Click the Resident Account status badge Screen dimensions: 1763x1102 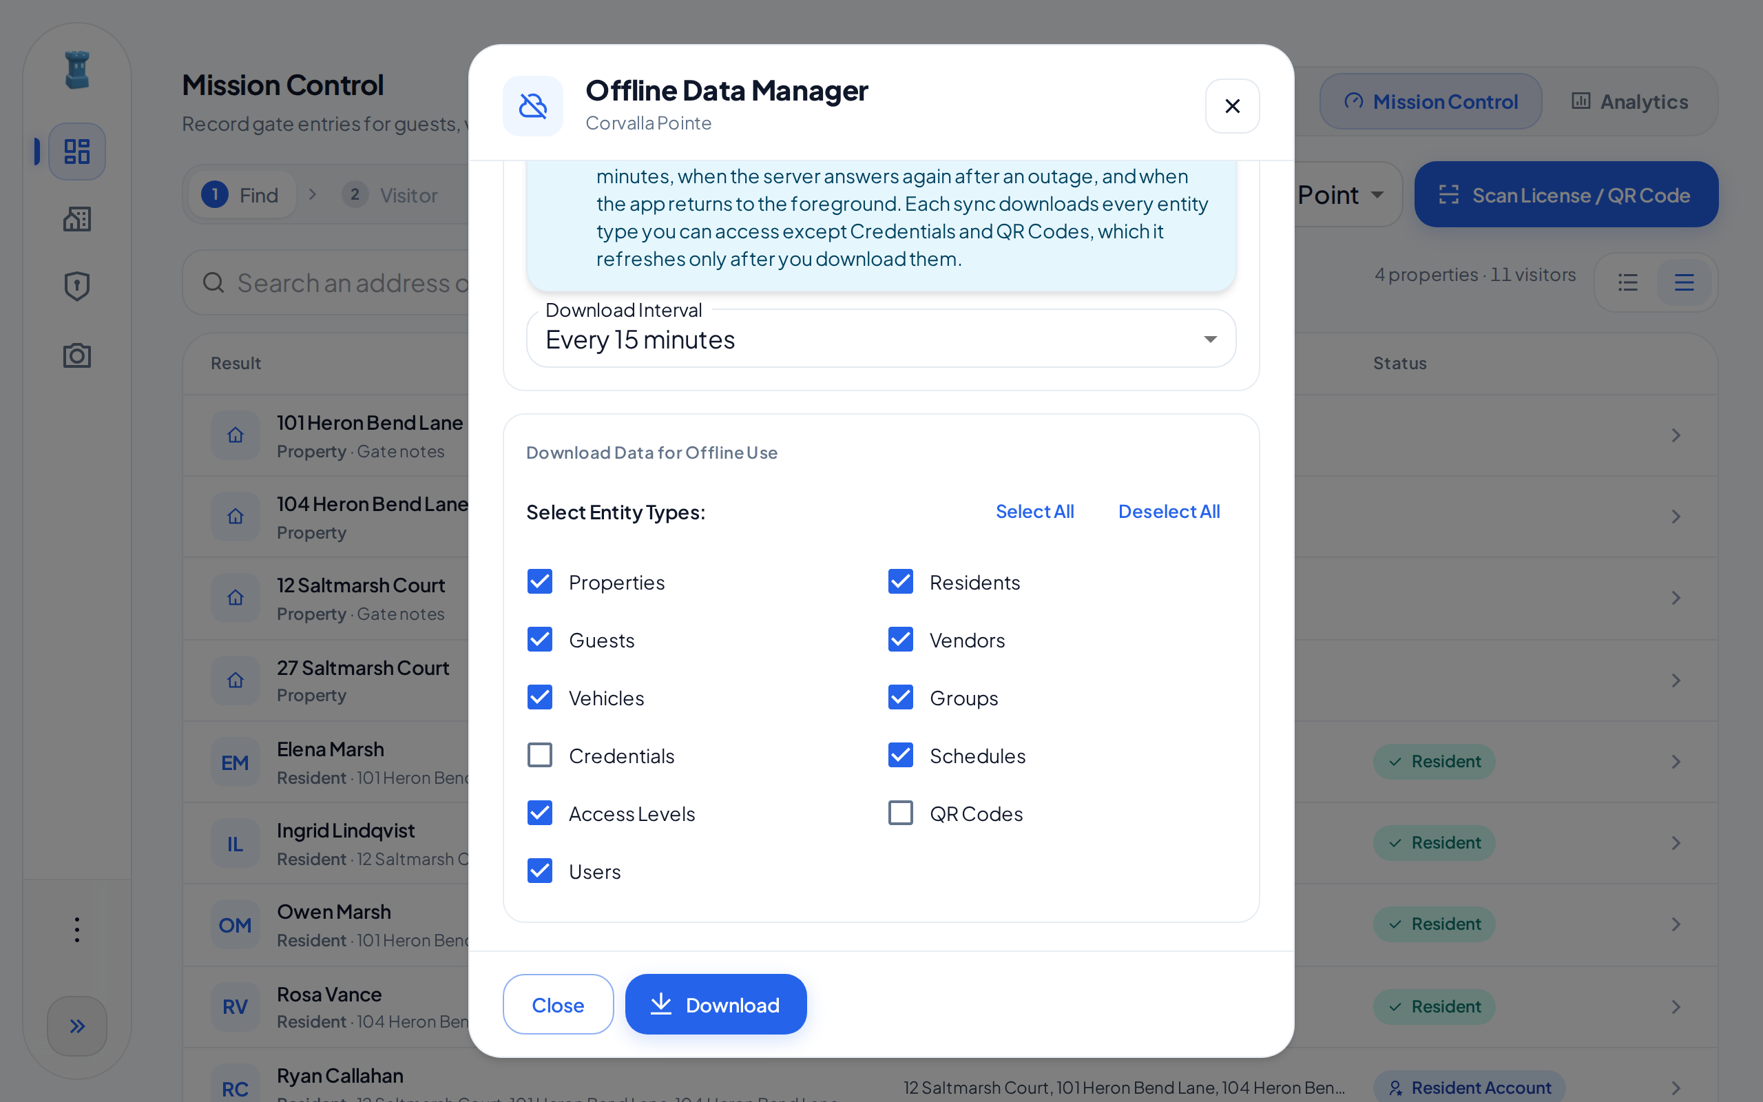[x=1469, y=1088]
